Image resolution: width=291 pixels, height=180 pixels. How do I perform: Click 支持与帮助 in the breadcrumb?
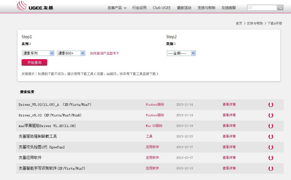[255, 23]
